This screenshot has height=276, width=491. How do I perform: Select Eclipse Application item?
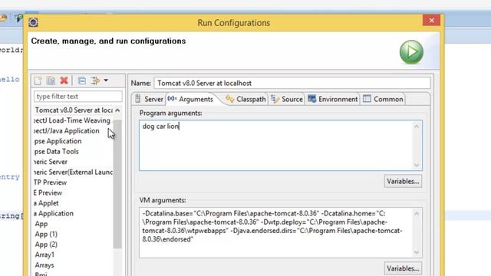click(x=58, y=141)
